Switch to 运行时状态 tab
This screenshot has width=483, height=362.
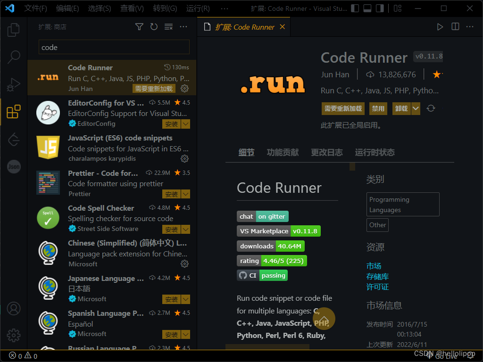[375, 152]
